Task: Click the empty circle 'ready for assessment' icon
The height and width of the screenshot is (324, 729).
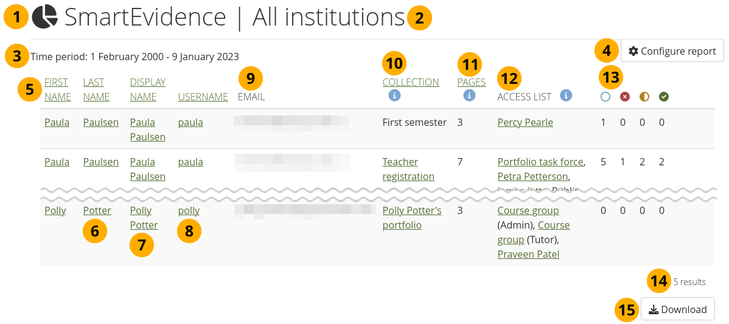Action: [x=605, y=97]
